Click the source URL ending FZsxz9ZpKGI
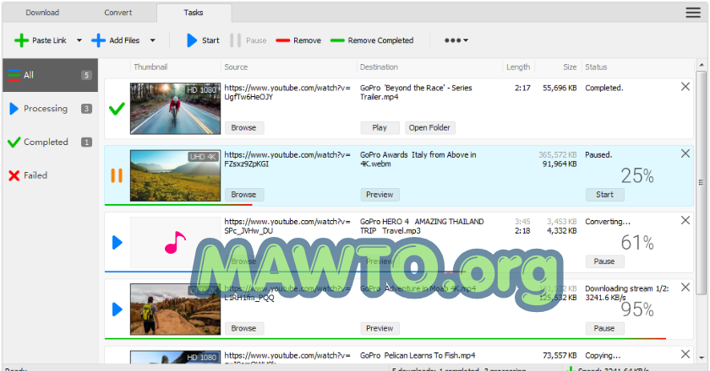The height and width of the screenshot is (371, 710). [x=287, y=159]
